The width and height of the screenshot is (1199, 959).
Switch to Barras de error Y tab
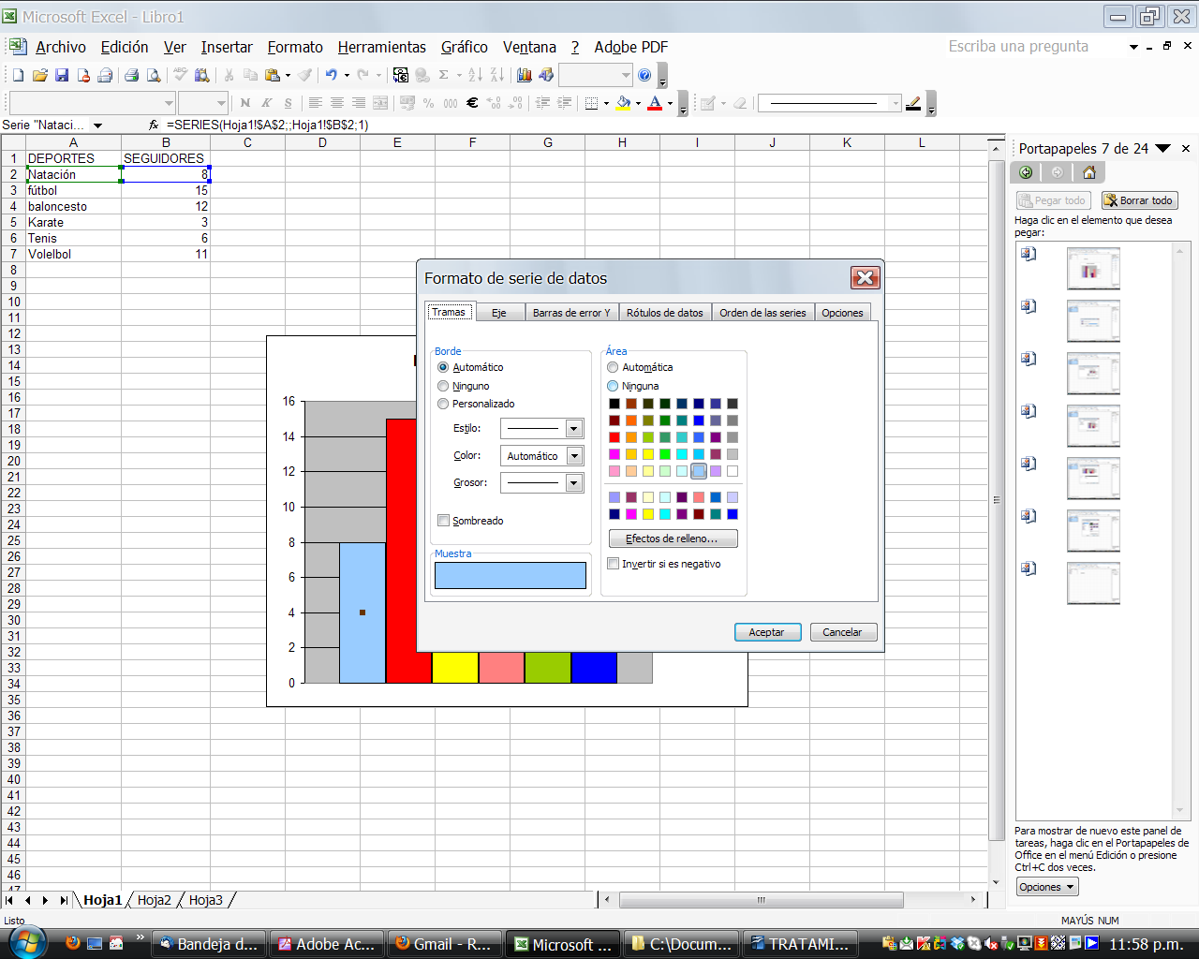coord(571,313)
